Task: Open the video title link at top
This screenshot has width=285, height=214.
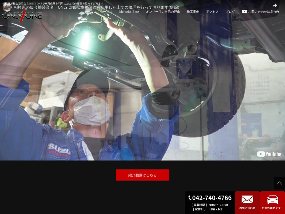Action: pyautogui.click(x=96, y=7)
